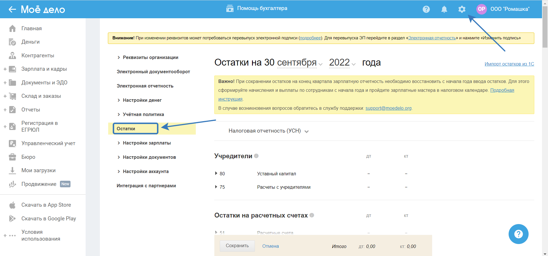548x256 pixels.
Task: Expand Настройки документов section
Action: 146,157
